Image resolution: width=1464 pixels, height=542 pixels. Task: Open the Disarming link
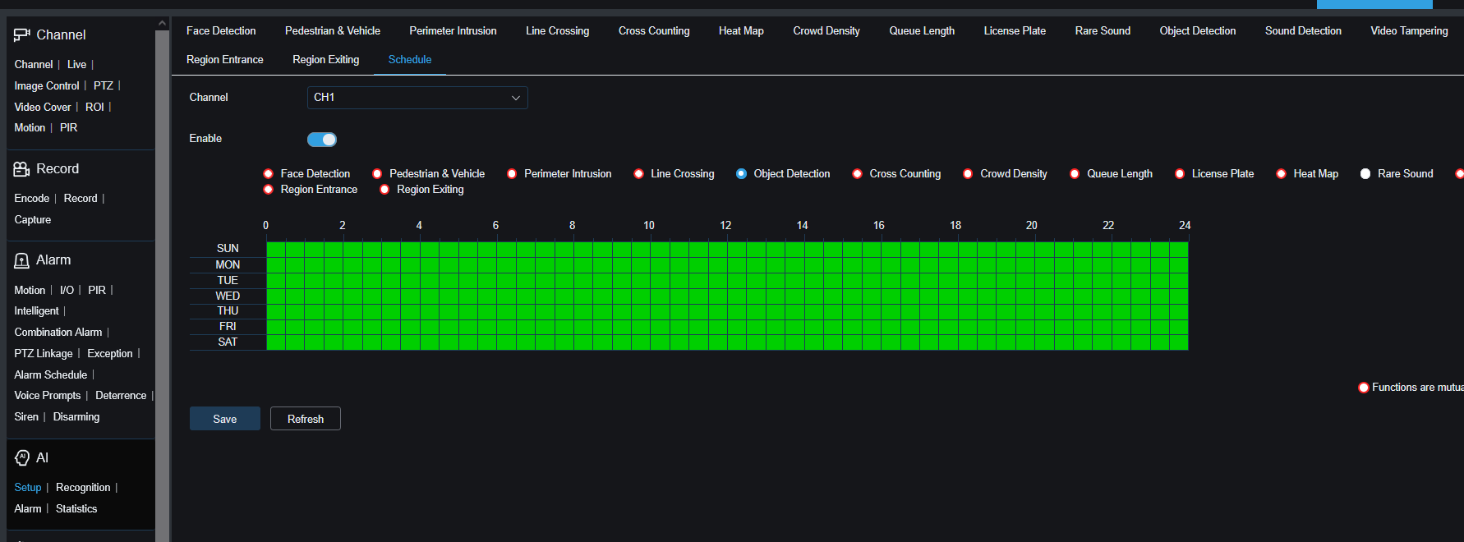pyautogui.click(x=76, y=417)
